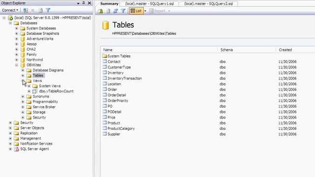Collapse the Databases folder node
The image size is (315, 177).
point(10,23)
